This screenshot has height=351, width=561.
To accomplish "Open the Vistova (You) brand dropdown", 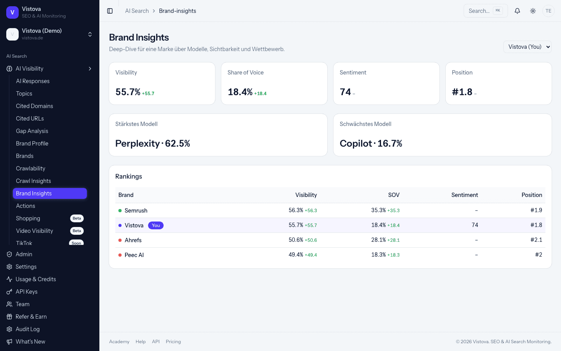I will click(527, 47).
